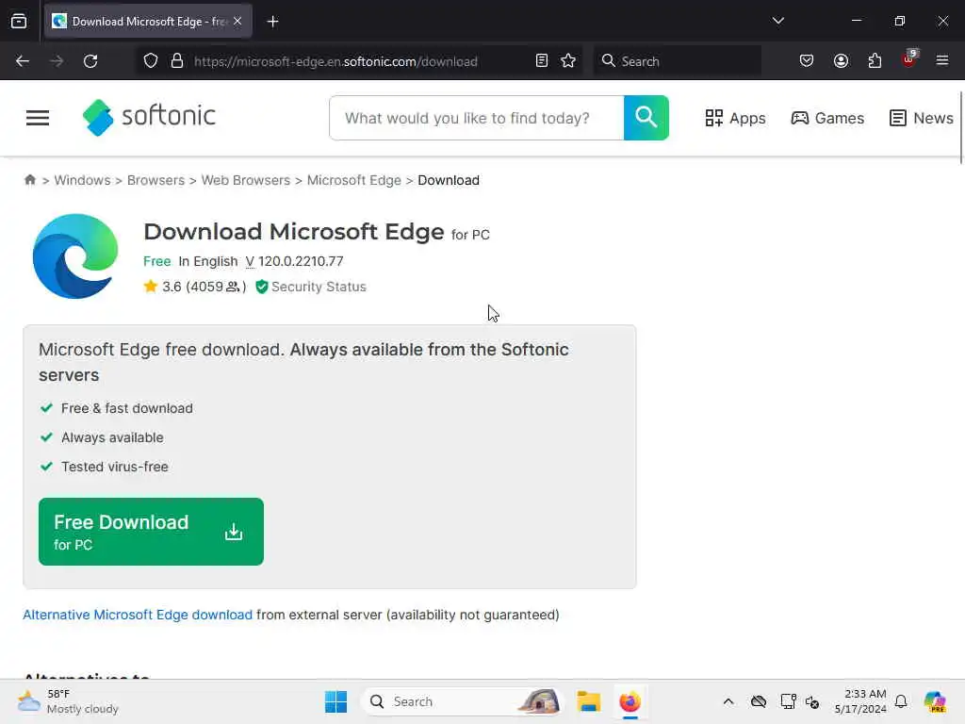Open the Apps section
Viewport: 965px width, 724px height.
coord(735,118)
